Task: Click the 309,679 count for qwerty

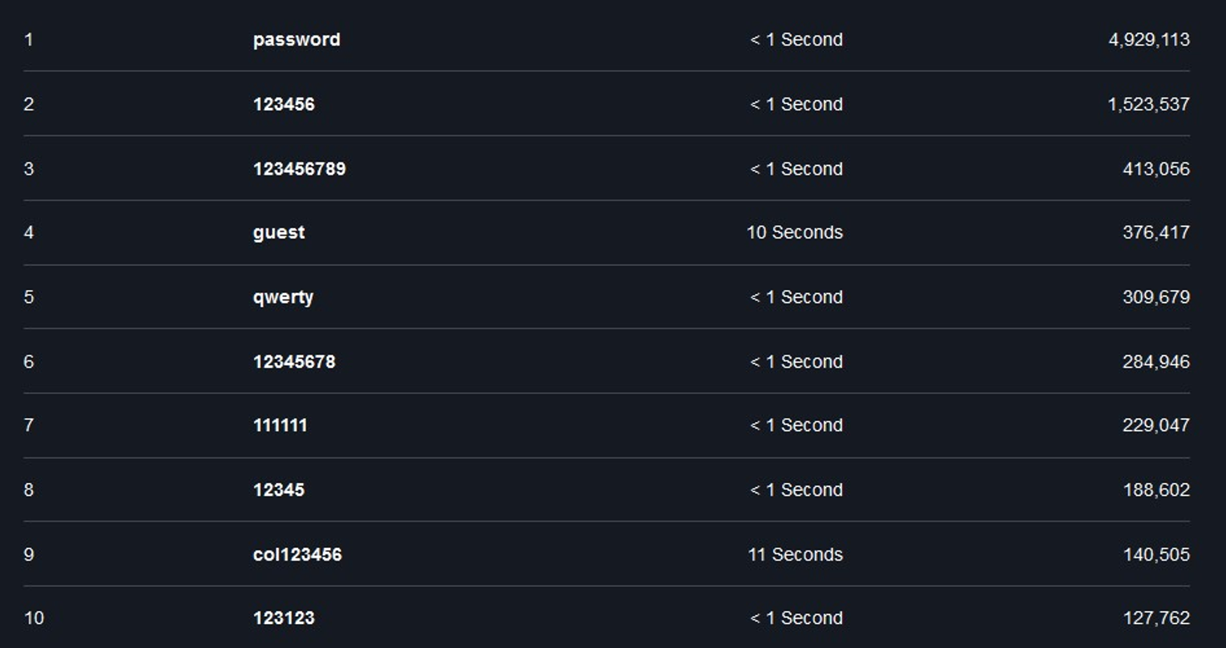Action: [x=1156, y=297]
